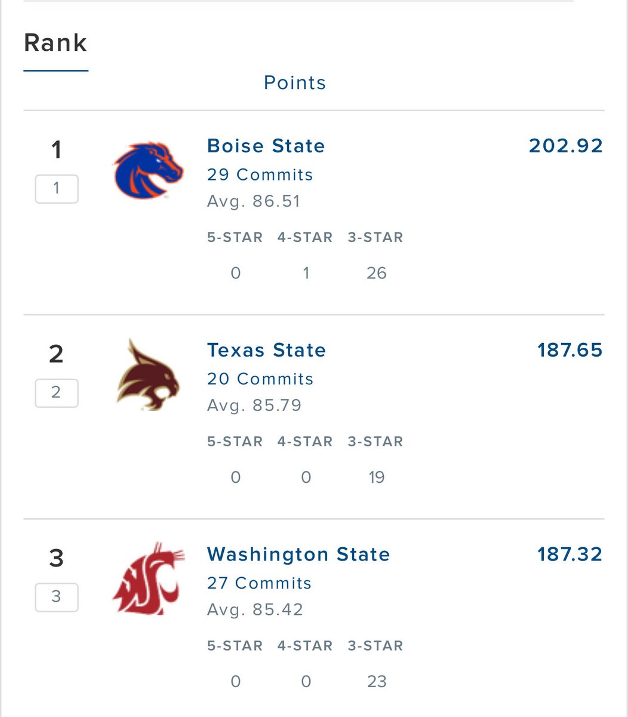The width and height of the screenshot is (628, 717).
Task: Click the Texas State Bobcats logo
Action: 148,375
